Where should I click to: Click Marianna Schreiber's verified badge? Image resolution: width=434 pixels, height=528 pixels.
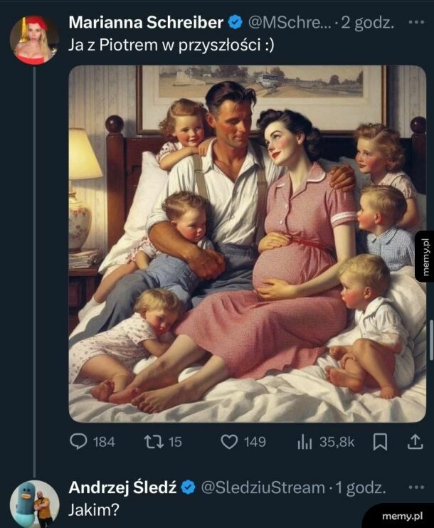(x=236, y=22)
